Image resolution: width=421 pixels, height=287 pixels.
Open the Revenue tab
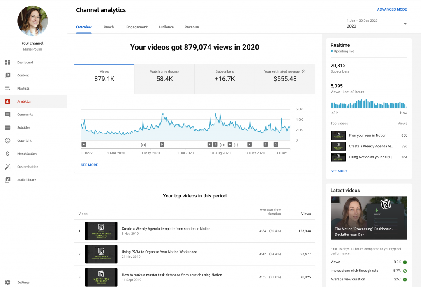click(x=192, y=27)
